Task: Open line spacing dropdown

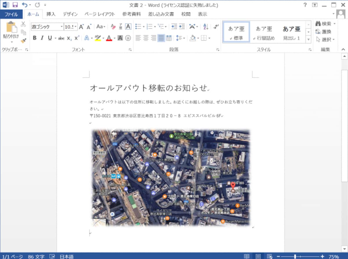Action: point(180,38)
